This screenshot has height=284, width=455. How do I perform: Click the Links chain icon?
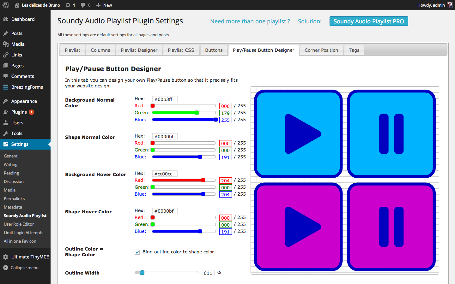pos(6,55)
